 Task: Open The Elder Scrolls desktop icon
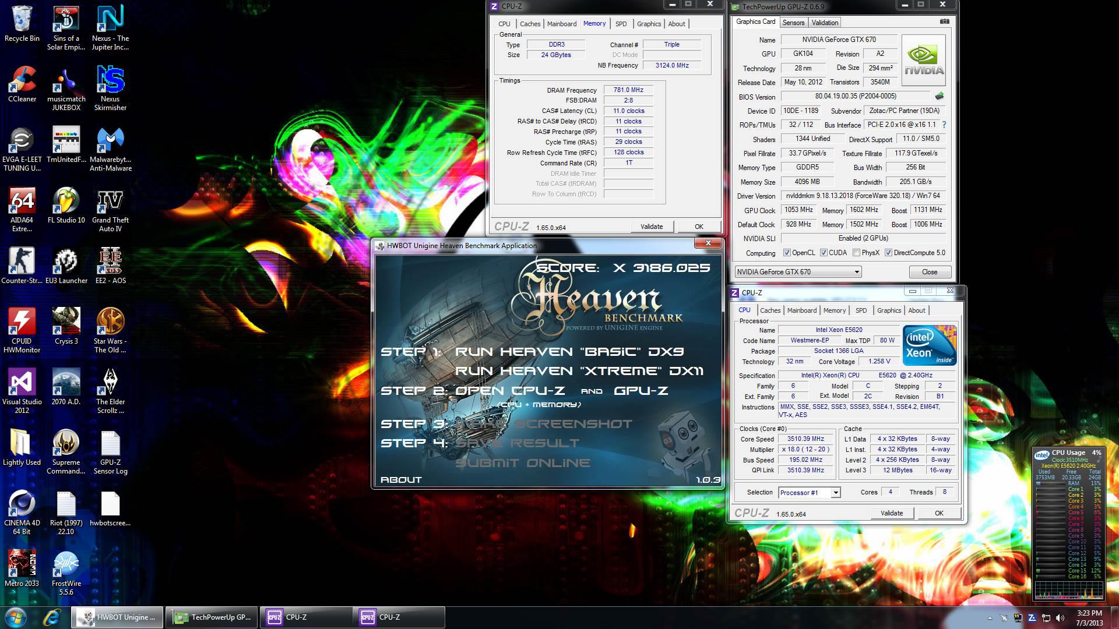pos(110,391)
